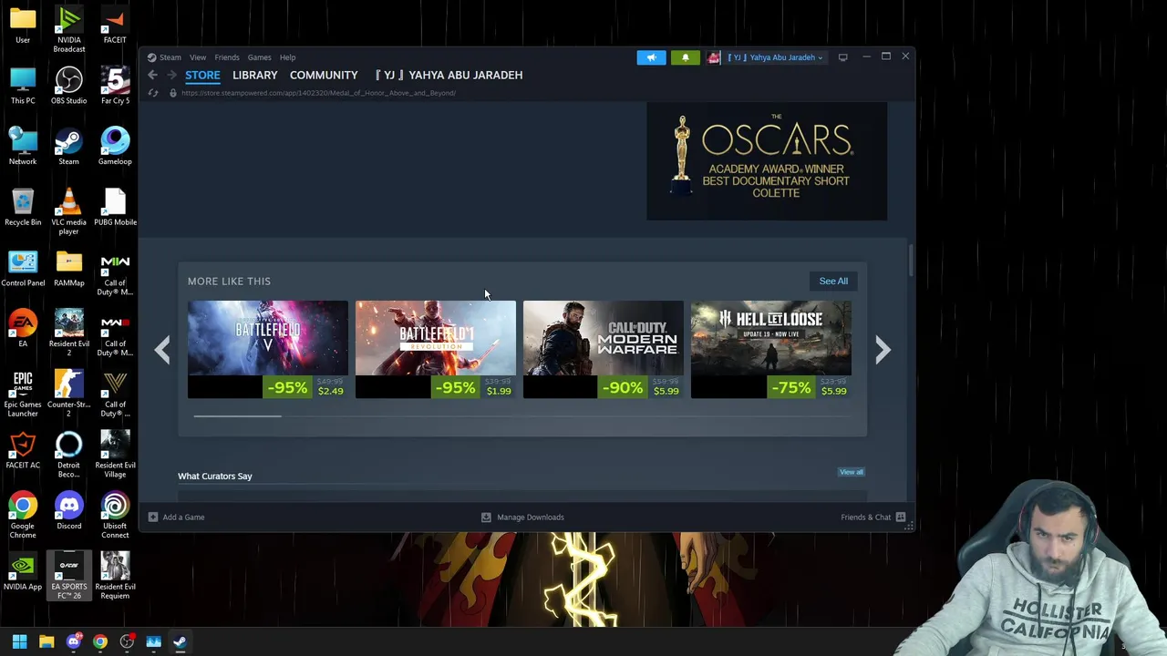The width and height of the screenshot is (1167, 656).
Task: Open the Recycle Bin desktop icon
Action: [23, 208]
